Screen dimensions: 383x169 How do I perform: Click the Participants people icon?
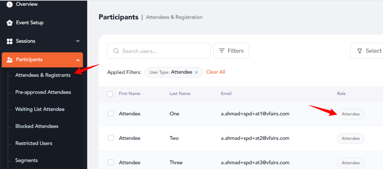(x=10, y=60)
